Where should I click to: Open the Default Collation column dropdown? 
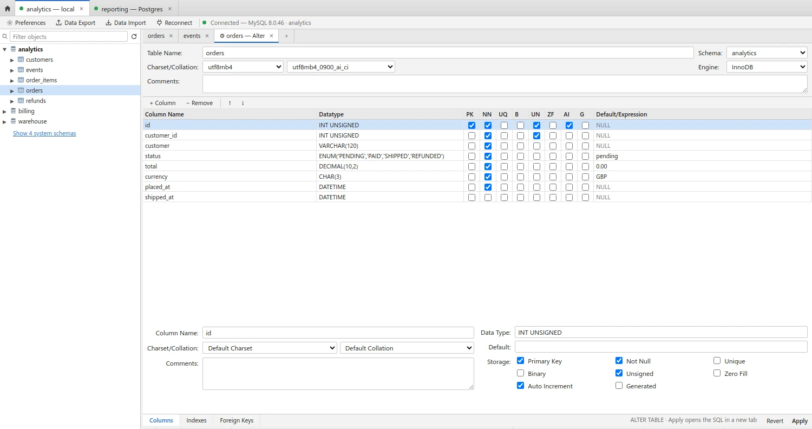pyautogui.click(x=407, y=348)
